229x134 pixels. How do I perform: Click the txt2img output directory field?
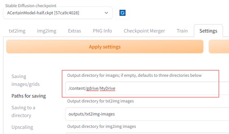point(147,114)
